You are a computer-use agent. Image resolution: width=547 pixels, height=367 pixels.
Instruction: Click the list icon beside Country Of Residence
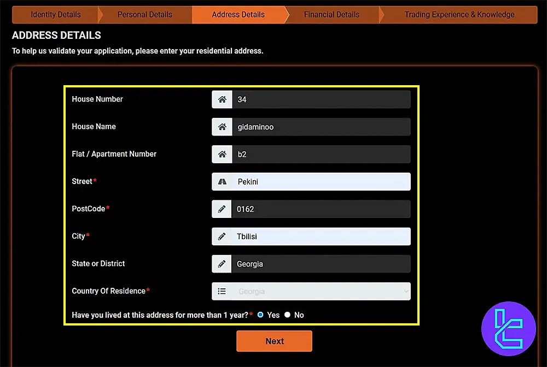click(x=222, y=291)
